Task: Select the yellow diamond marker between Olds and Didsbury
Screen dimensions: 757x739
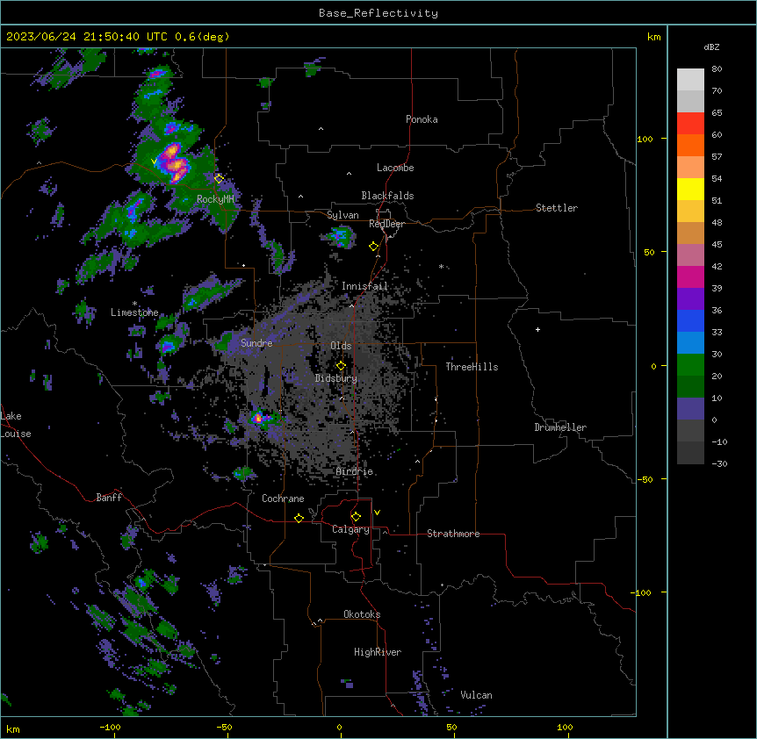Action: (x=341, y=365)
